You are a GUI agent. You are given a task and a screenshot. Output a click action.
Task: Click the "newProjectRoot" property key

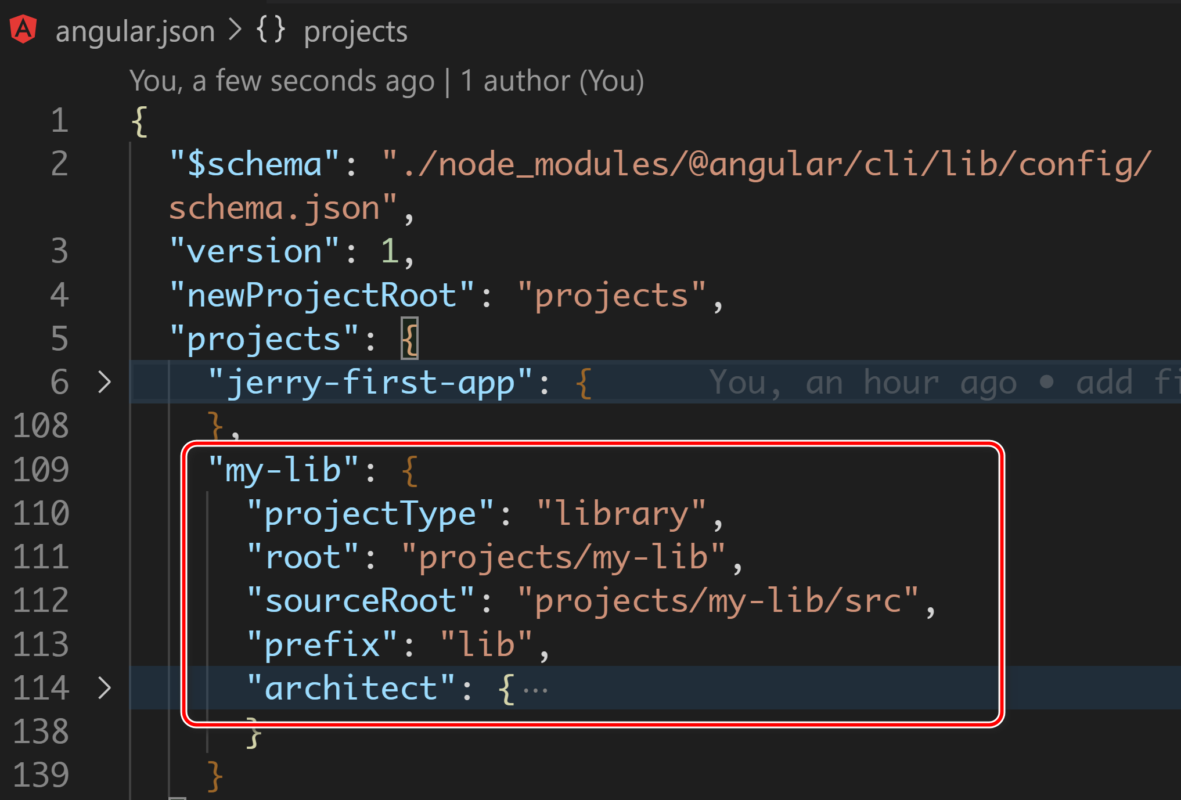click(322, 296)
